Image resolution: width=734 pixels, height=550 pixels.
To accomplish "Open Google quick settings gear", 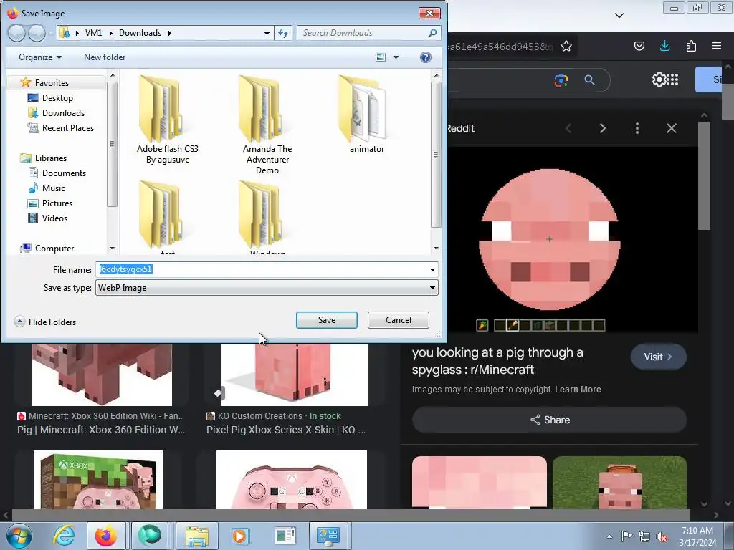I will (x=658, y=79).
